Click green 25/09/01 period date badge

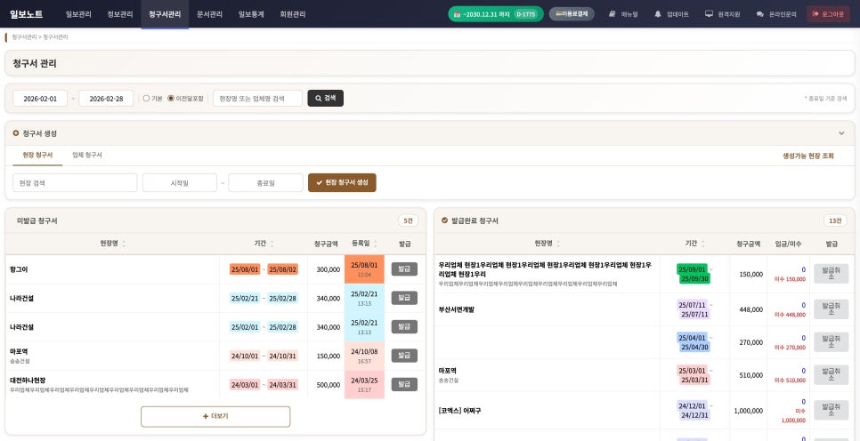click(692, 269)
